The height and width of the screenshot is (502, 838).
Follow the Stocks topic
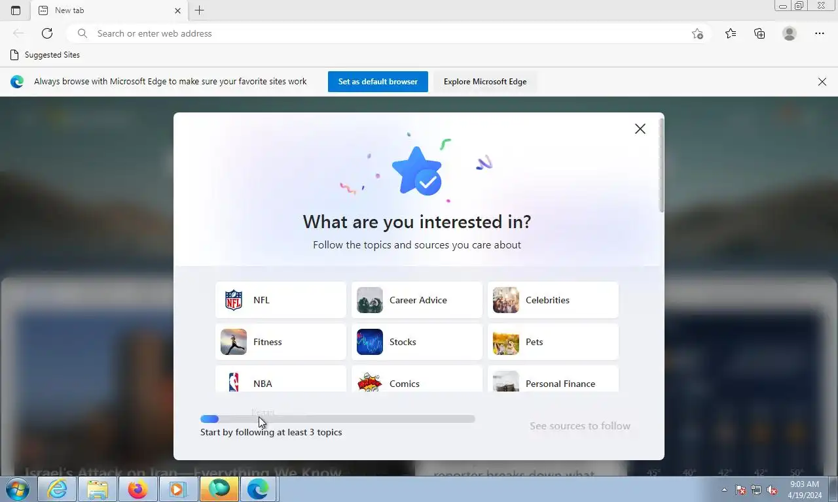pyautogui.click(x=417, y=342)
